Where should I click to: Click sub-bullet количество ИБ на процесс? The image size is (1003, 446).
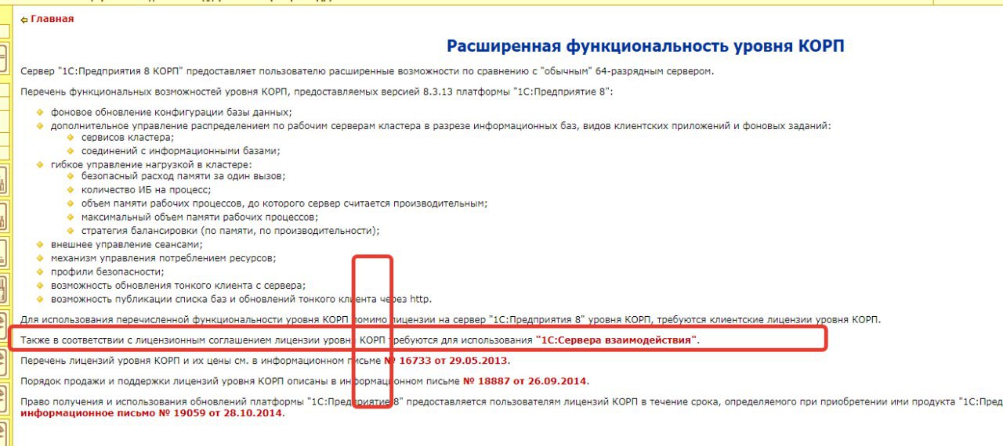pos(147,189)
